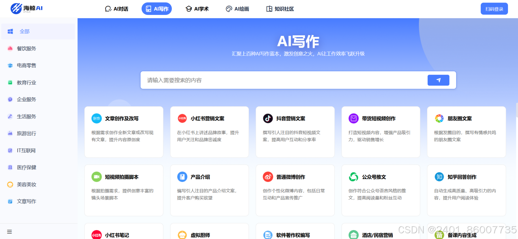Select 教育行业 category label
Image resolution: width=518 pixels, height=239 pixels.
point(26,83)
